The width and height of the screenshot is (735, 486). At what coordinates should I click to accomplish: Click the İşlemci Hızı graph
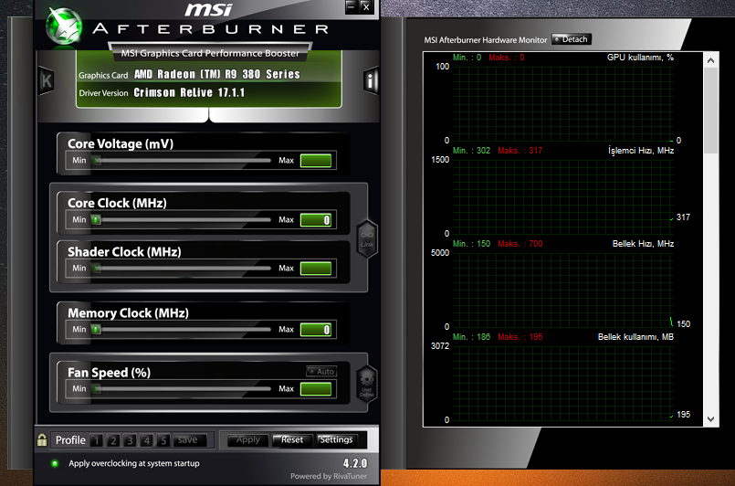[x=563, y=196]
